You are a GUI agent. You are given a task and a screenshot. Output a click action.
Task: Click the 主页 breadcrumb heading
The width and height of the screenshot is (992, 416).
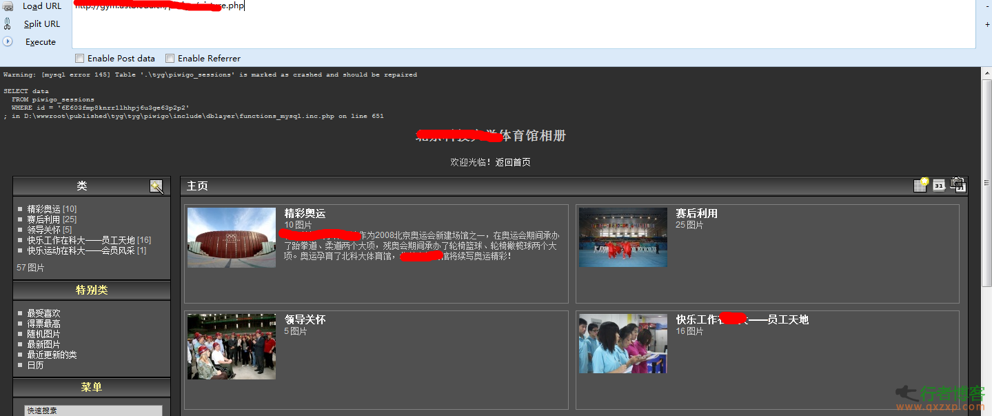(197, 186)
